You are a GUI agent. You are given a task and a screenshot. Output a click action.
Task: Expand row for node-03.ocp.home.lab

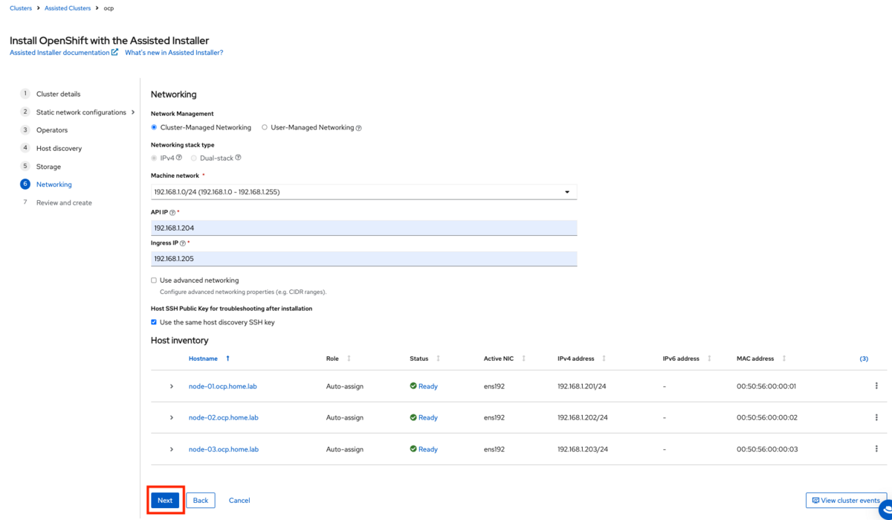tap(172, 449)
